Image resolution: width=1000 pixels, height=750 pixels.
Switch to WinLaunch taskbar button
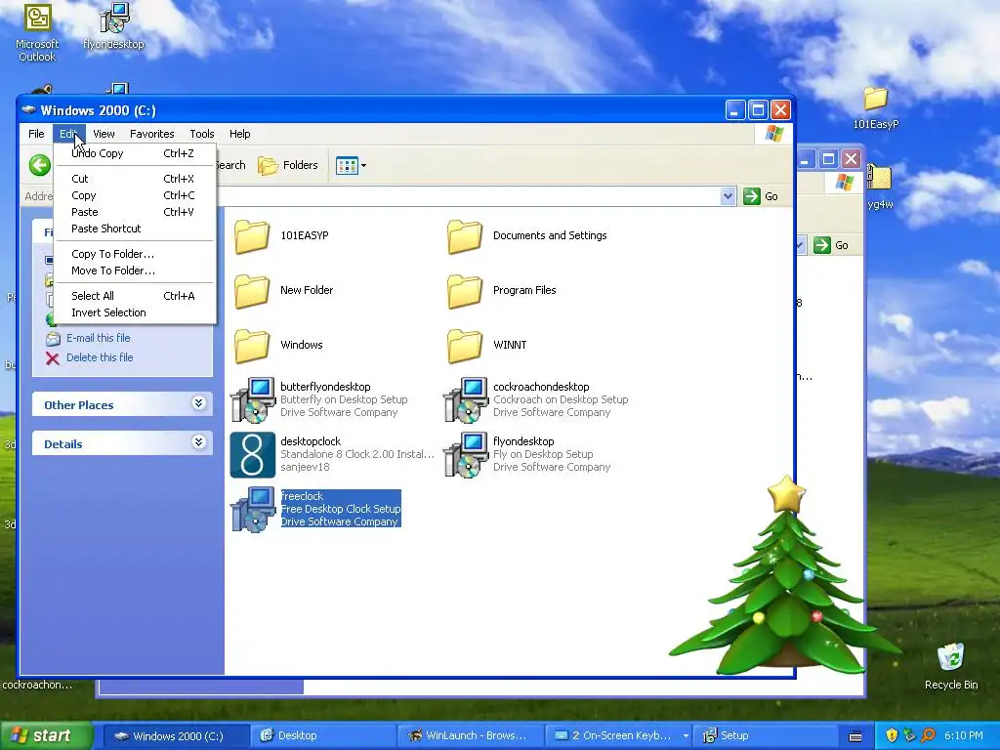(x=471, y=736)
